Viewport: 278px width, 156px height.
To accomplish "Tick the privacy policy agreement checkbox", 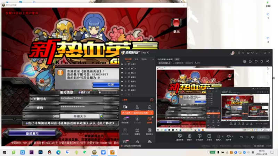I will (x=27, y=123).
